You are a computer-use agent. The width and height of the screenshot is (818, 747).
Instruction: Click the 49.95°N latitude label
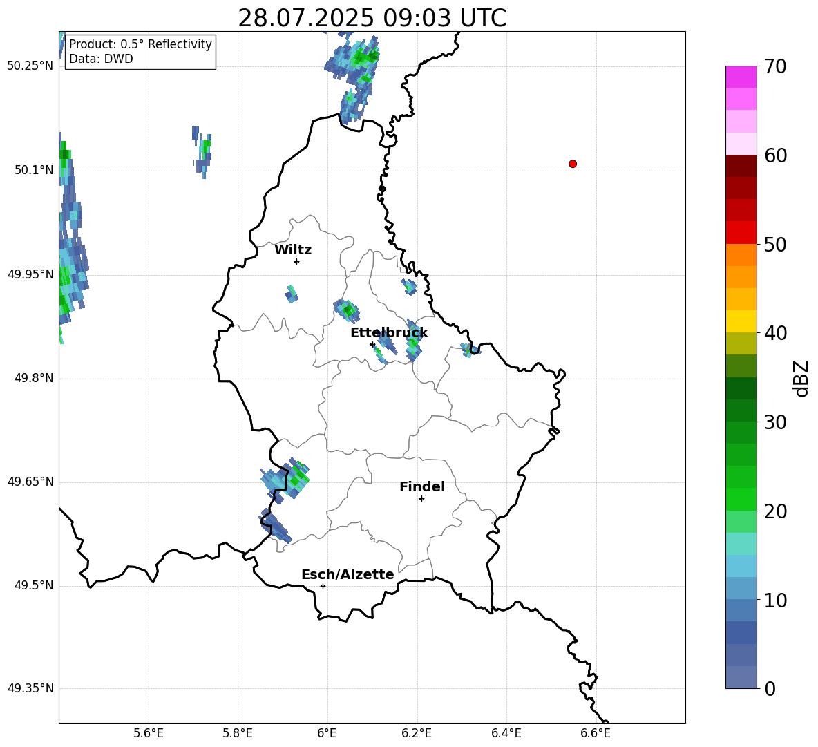pyautogui.click(x=30, y=274)
